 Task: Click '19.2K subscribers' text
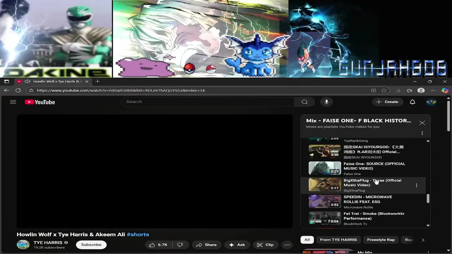(x=49, y=248)
